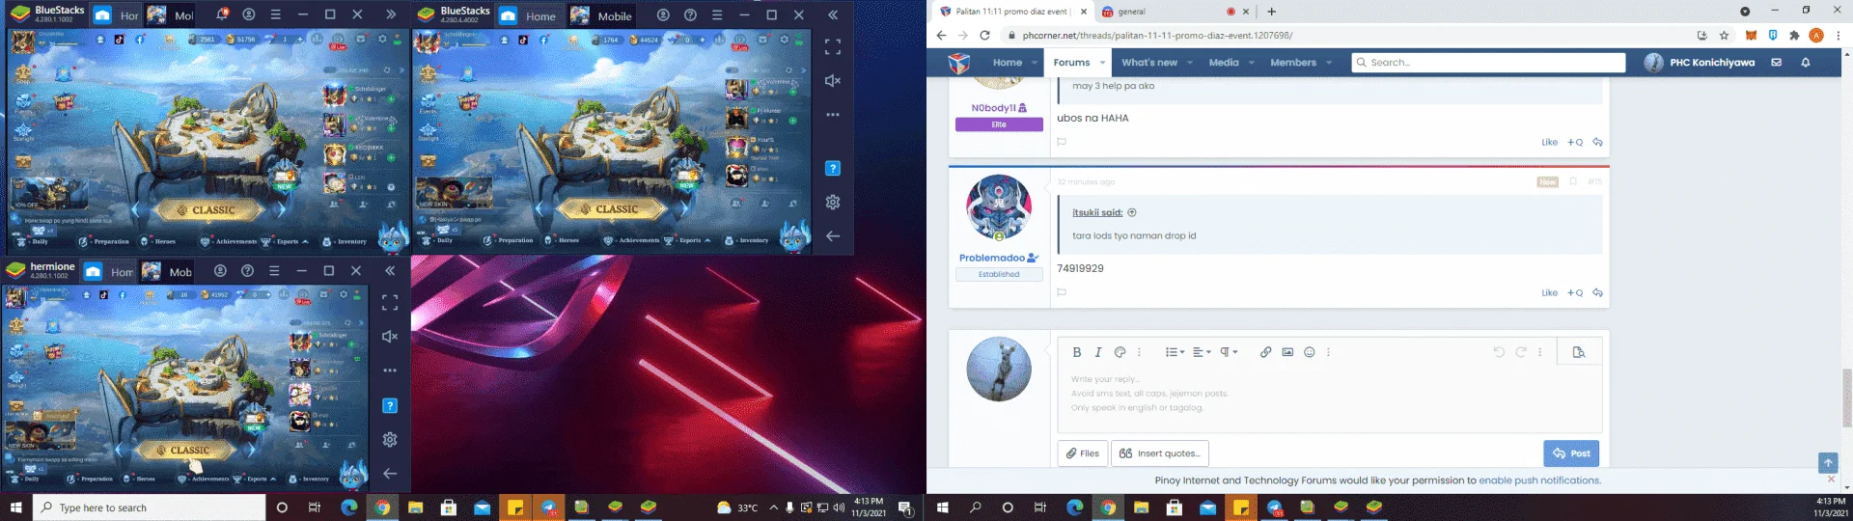Click the Post reply button
1853x521 pixels.
[x=1571, y=453]
